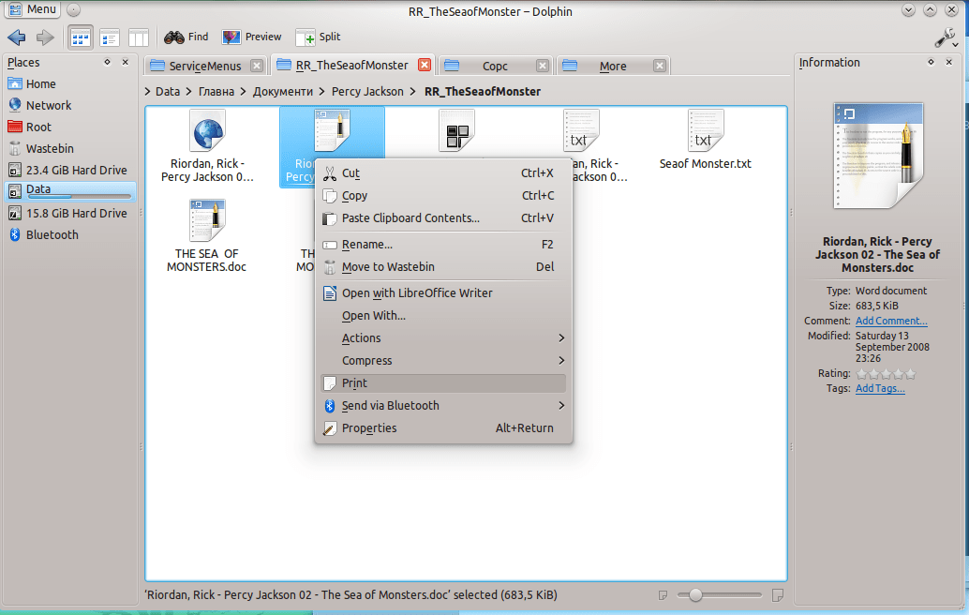Expand Compress submenu
The image size is (969, 615).
click(x=443, y=361)
